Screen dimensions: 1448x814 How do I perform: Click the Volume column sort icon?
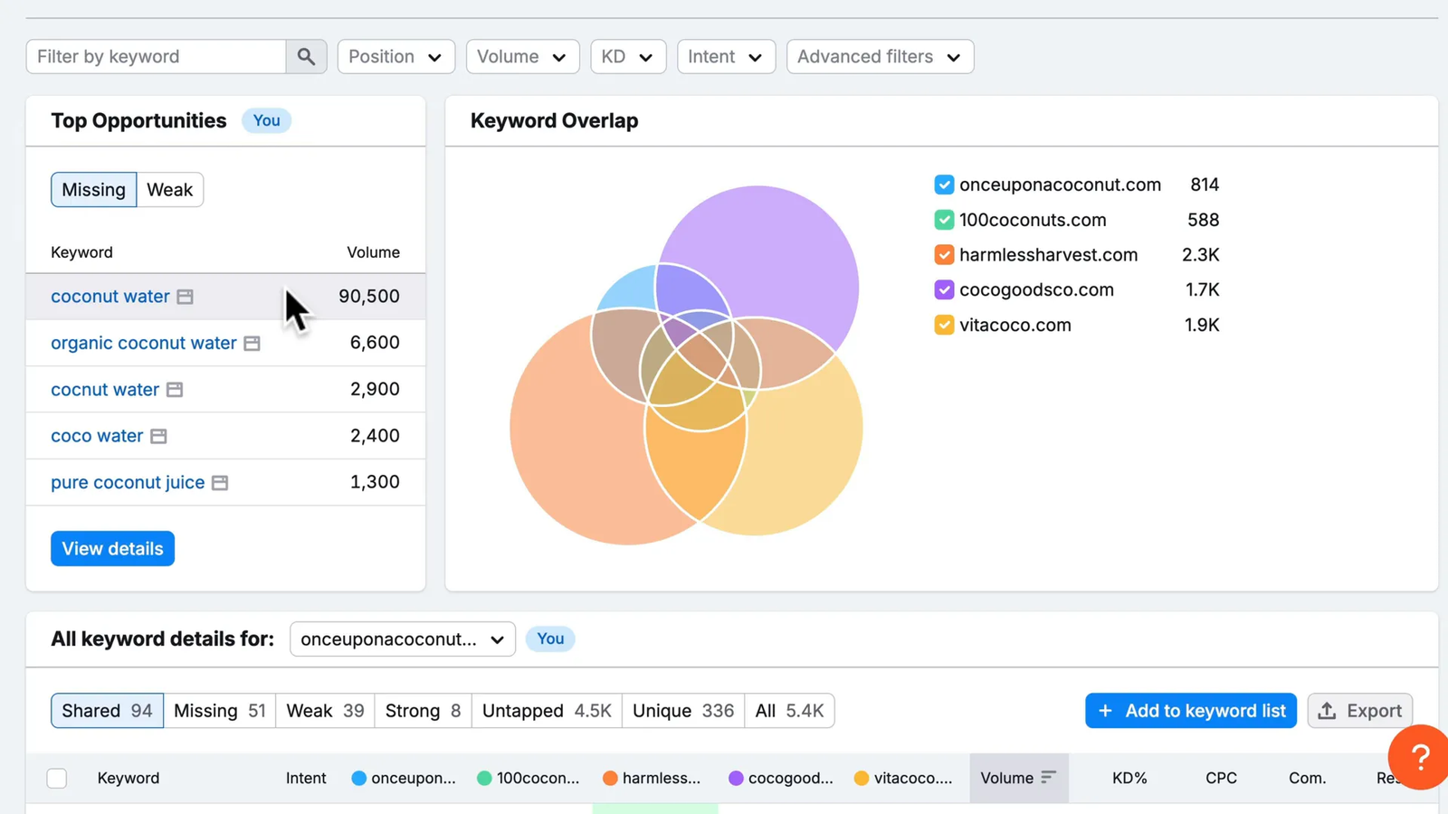(x=1048, y=777)
